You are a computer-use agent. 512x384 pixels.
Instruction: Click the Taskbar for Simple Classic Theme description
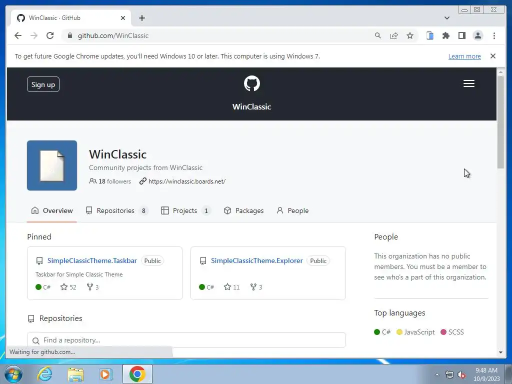pyautogui.click(x=79, y=274)
